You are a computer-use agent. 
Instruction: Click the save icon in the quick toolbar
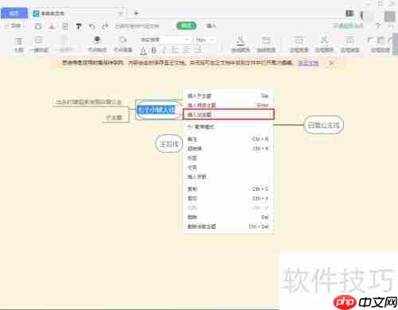point(38,26)
